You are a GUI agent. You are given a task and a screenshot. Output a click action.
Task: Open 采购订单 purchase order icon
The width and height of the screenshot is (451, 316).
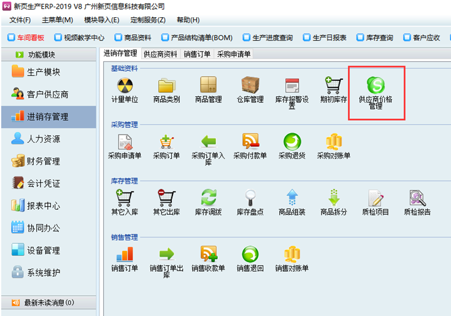[166, 142]
